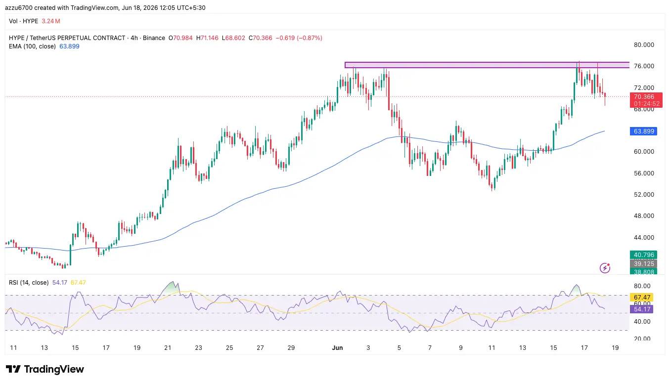Viewport: 670px width, 384px height.
Task: Click the purple 54.17 RSI axis label
Action: tap(641, 309)
